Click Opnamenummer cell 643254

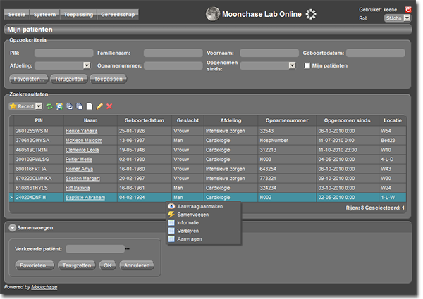tap(287, 169)
